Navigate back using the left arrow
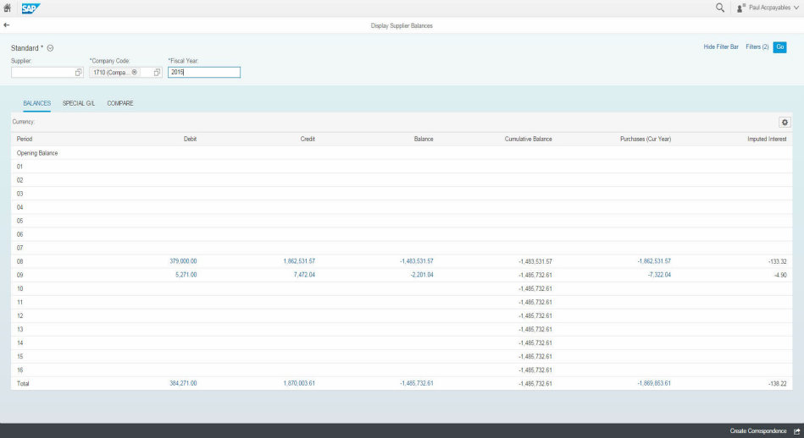Viewport: 804px width, 438px height. tap(7, 26)
